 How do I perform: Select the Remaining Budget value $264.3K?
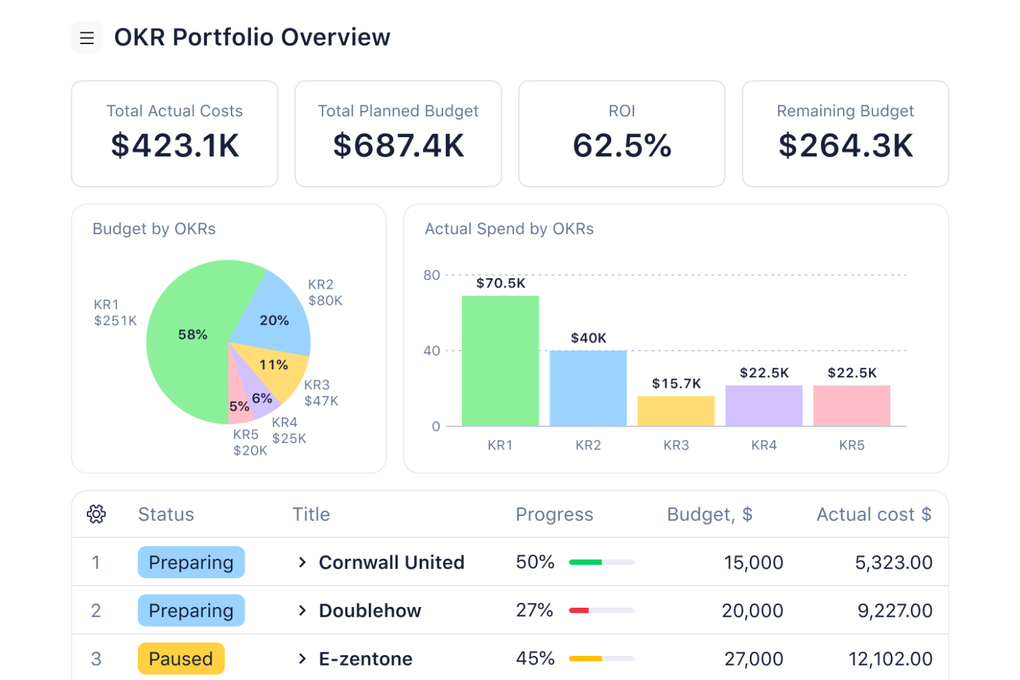[845, 145]
